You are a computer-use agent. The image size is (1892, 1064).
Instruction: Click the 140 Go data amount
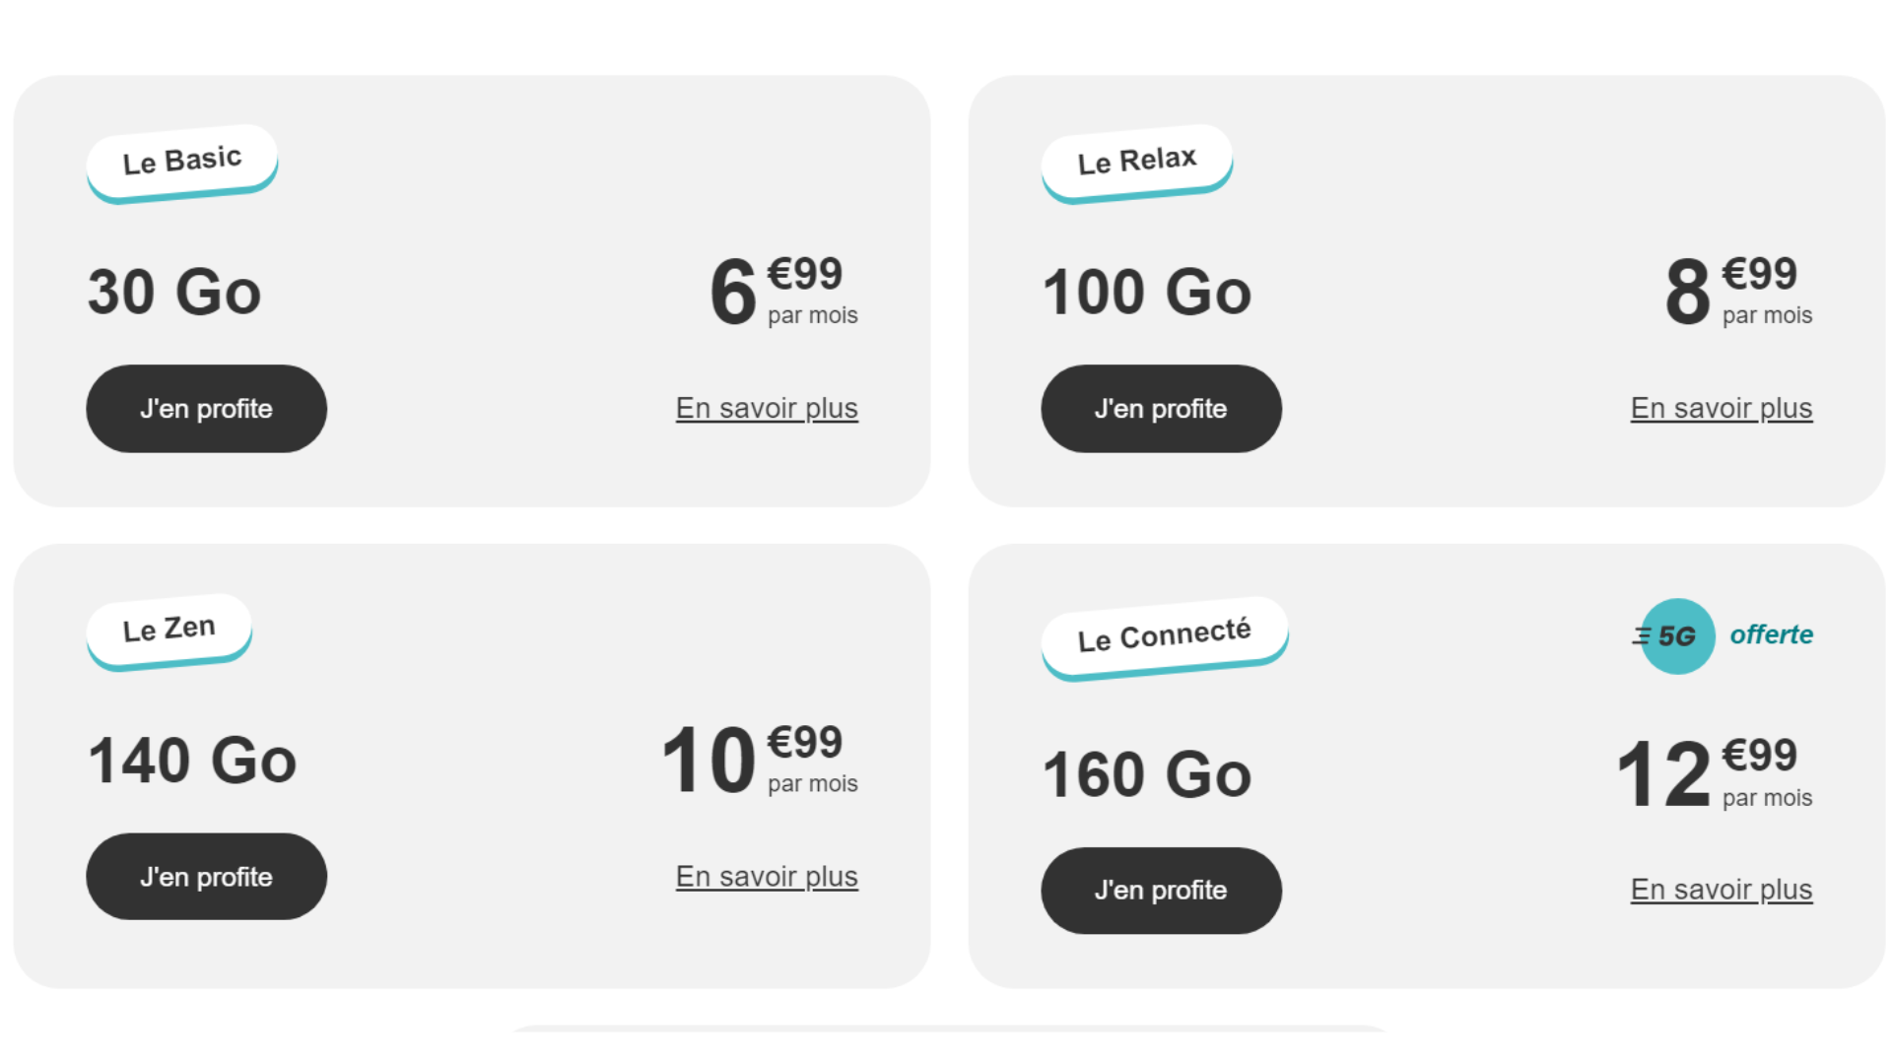pyautogui.click(x=192, y=761)
